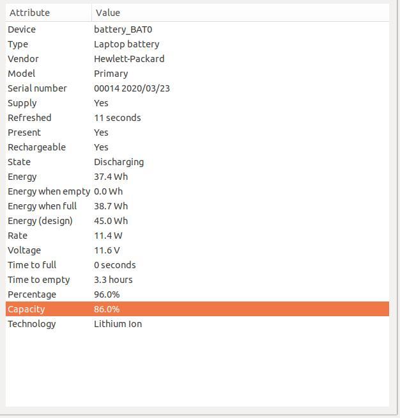This screenshot has height=418, width=400.
Task: Select the Technology Lithium Ion row
Action: 197,324
